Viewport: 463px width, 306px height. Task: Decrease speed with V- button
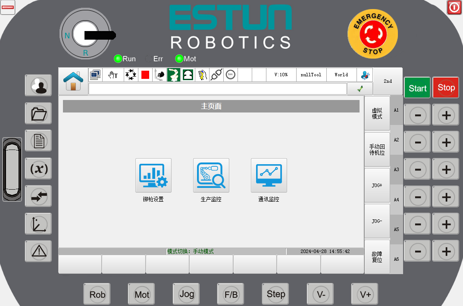coord(320,294)
